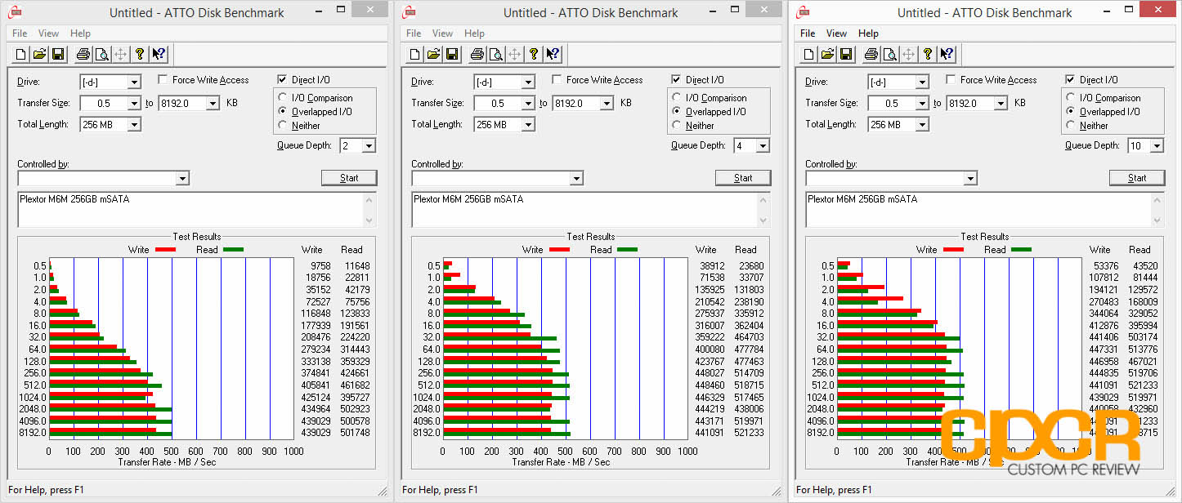1182x503 pixels.
Task: Open Help menu in Queue Depth 10 window
Action: pos(868,33)
